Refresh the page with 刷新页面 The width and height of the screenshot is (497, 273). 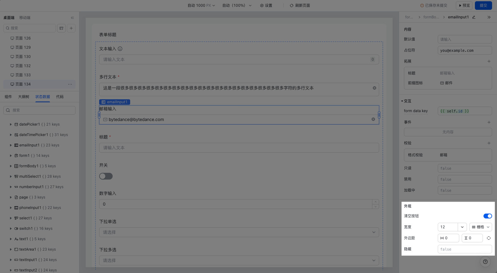pos(300,6)
